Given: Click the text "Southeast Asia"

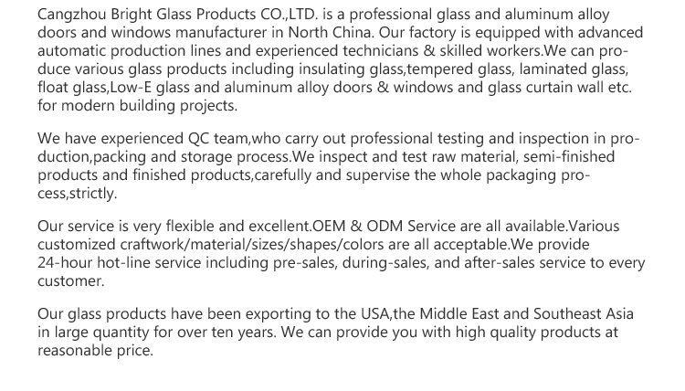Looking at the screenshot, I should (584, 314).
